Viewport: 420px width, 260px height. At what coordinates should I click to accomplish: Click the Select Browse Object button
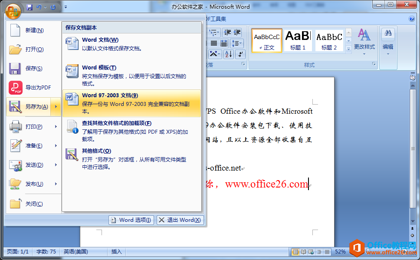click(413, 235)
